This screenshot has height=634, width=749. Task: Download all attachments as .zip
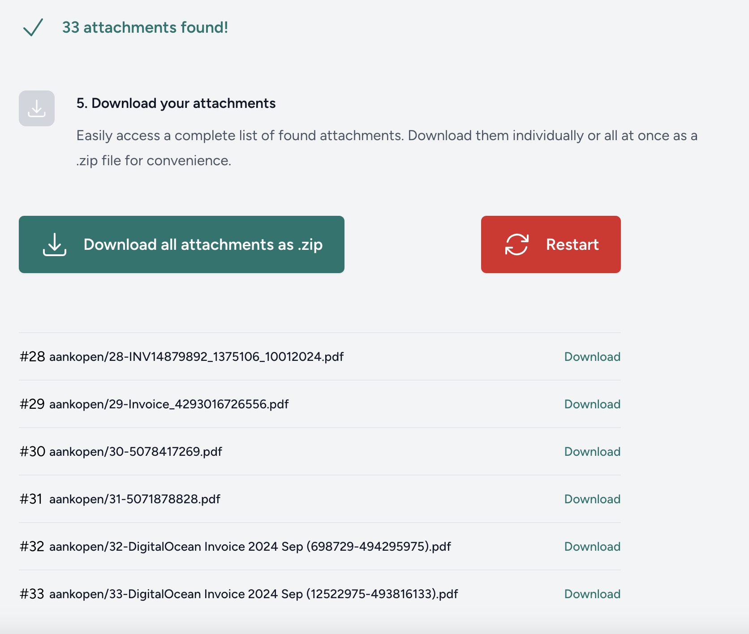[181, 244]
